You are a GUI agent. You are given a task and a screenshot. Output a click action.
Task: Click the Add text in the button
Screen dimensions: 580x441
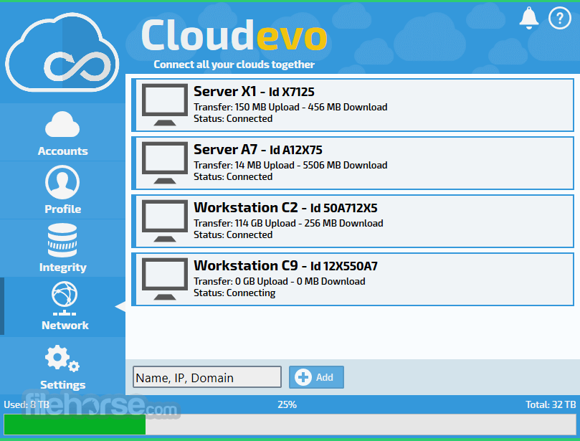[x=324, y=377]
